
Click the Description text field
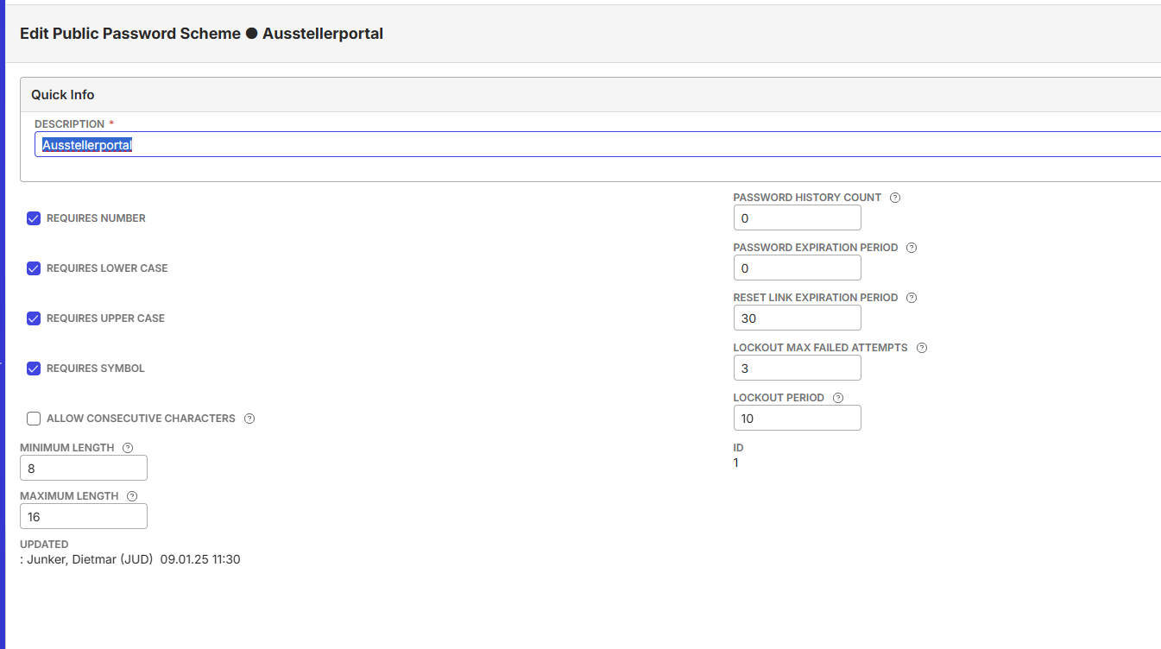[597, 144]
